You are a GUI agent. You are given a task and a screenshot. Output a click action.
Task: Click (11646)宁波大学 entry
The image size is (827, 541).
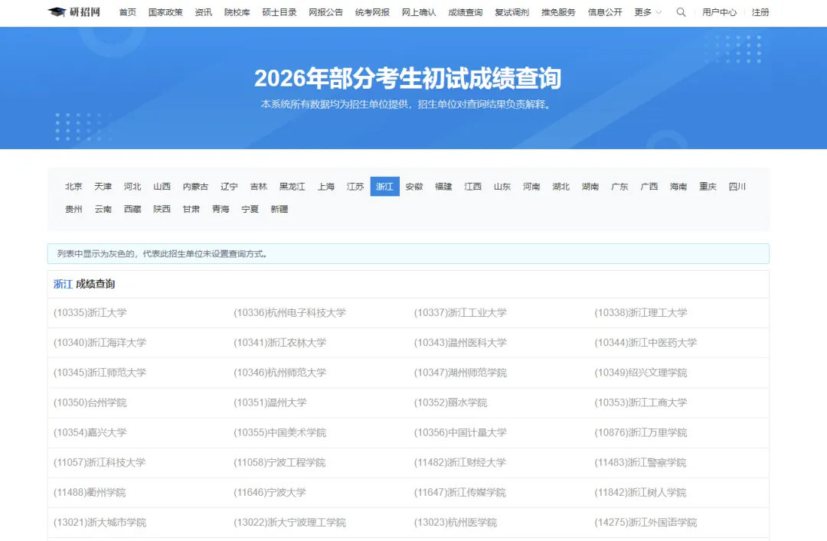(270, 493)
